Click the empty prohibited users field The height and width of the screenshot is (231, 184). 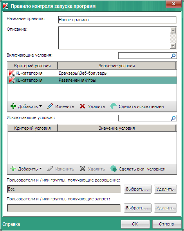tap(64, 208)
